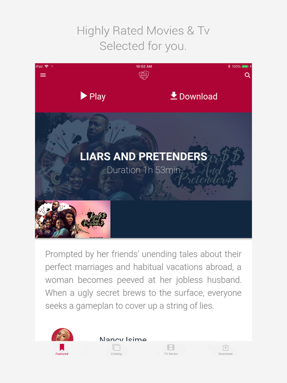Select the Liars and Pretenders thumbnail
The width and height of the screenshot is (287, 383).
73,219
